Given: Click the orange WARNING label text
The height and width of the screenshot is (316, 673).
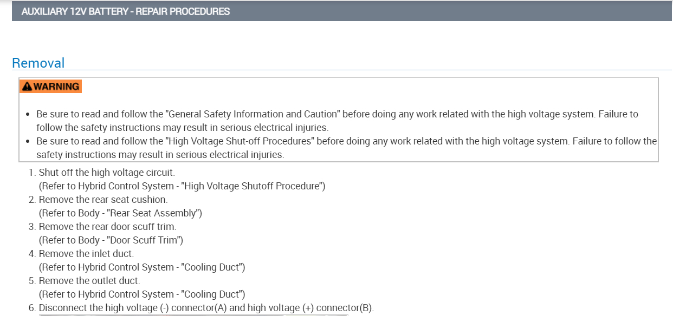Looking at the screenshot, I should [x=56, y=87].
